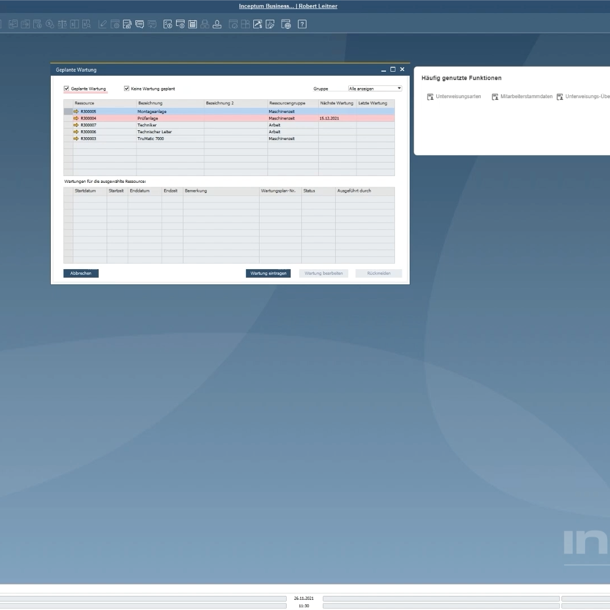
Task: Click the Wartung eintragen button
Action: (x=268, y=274)
